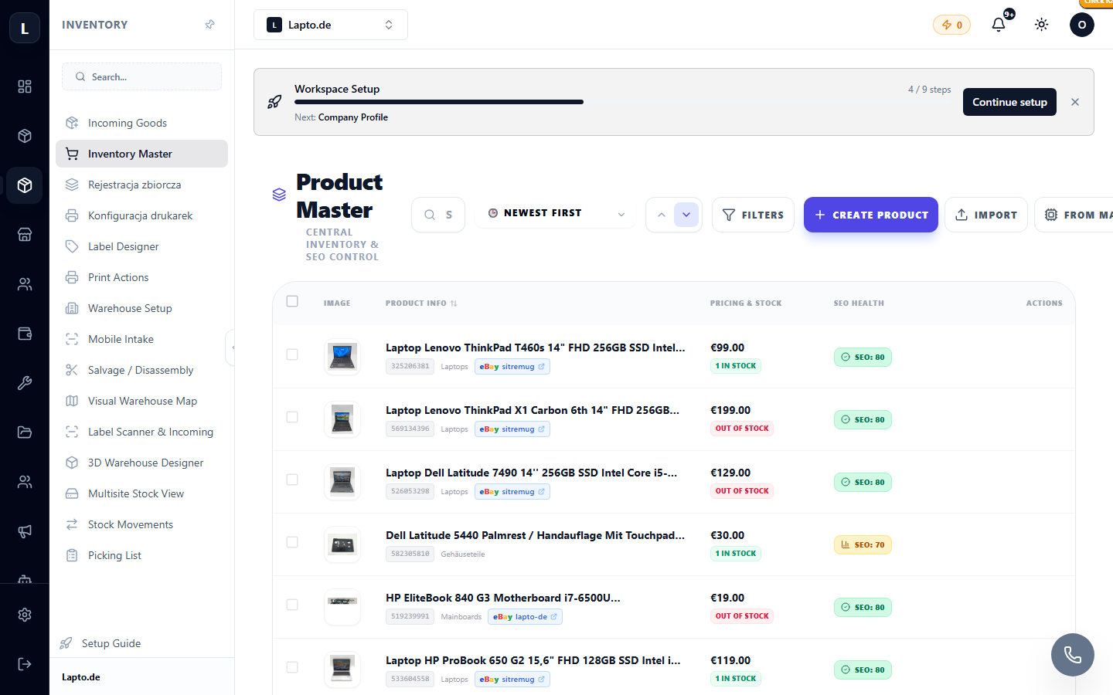Check the Dell Latitude 7490 row checkbox
The width and height of the screenshot is (1113, 695).
click(x=292, y=480)
